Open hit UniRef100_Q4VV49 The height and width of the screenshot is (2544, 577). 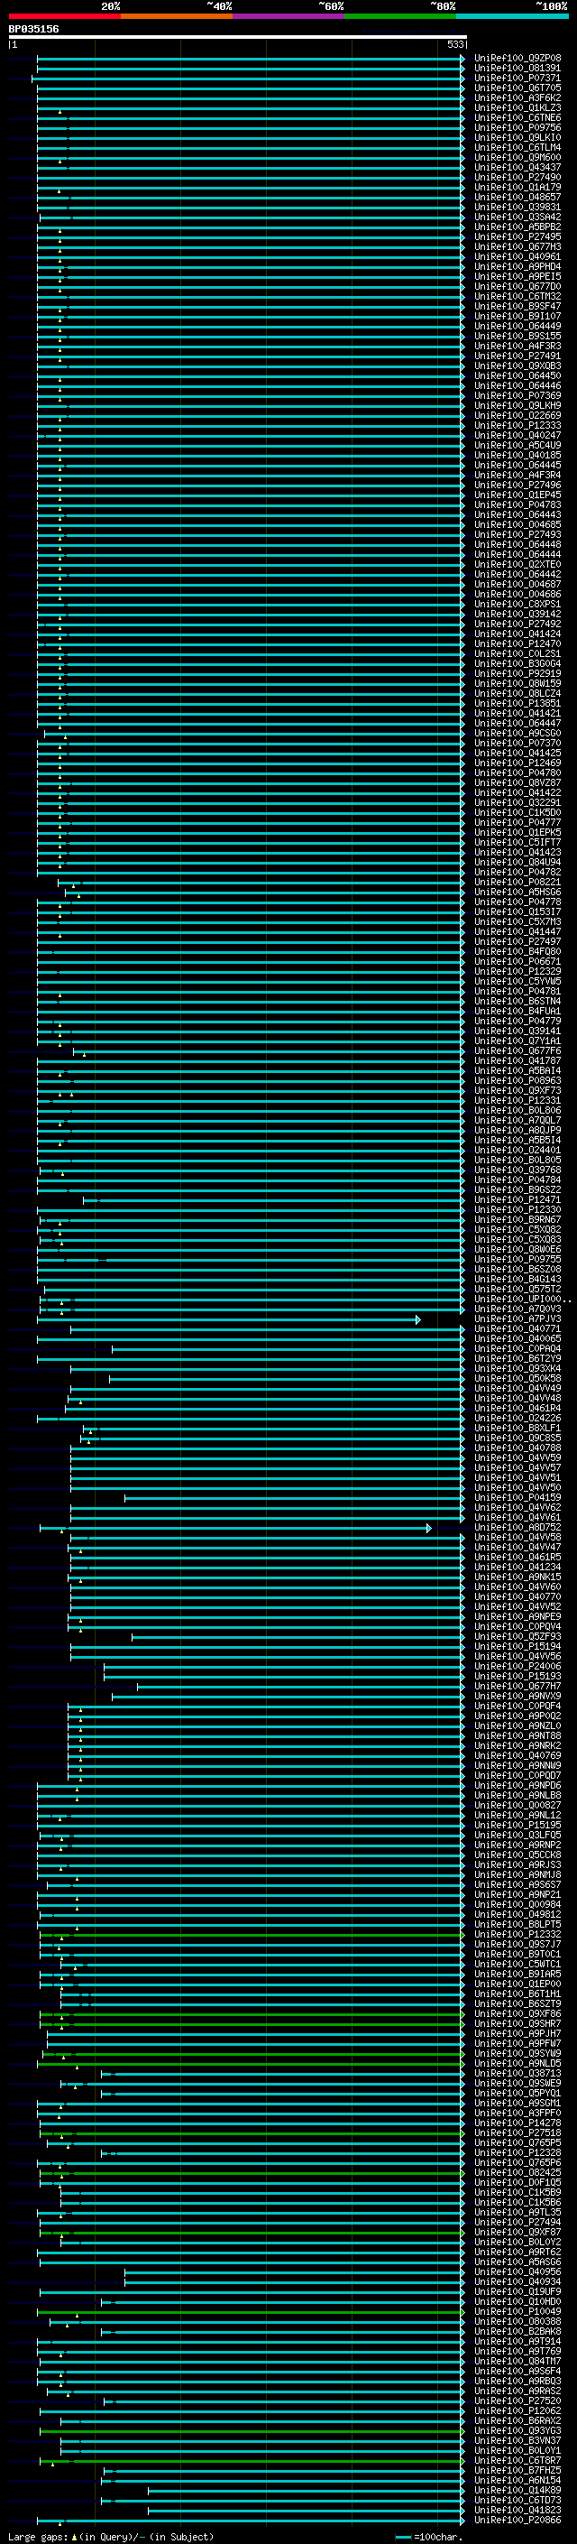click(x=517, y=1388)
